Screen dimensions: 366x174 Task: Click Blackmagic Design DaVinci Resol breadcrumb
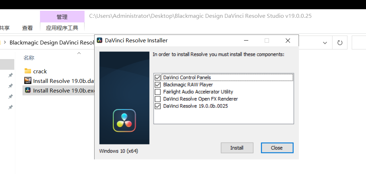pyautogui.click(x=52, y=43)
